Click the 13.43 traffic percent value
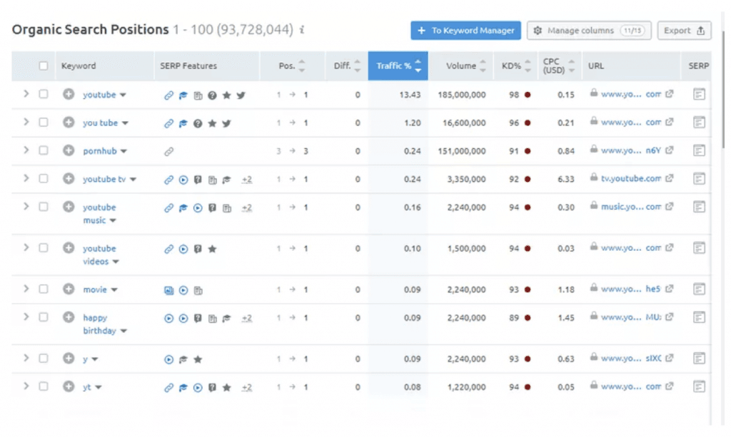Screen dimensions: 731x437 [410, 95]
